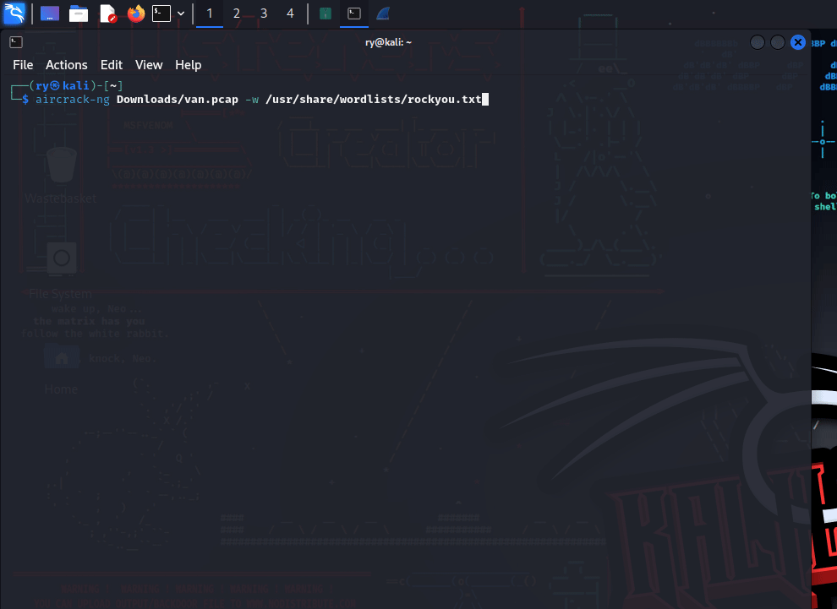Open a new terminal from the panel launcher
The height and width of the screenshot is (609, 837).
(161, 14)
